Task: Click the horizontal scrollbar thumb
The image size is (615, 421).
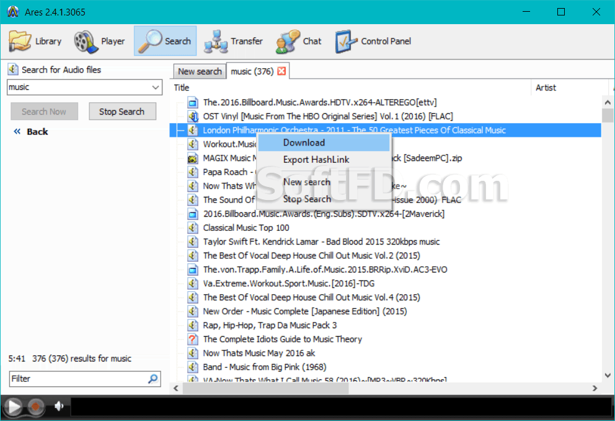Action: click(266, 388)
